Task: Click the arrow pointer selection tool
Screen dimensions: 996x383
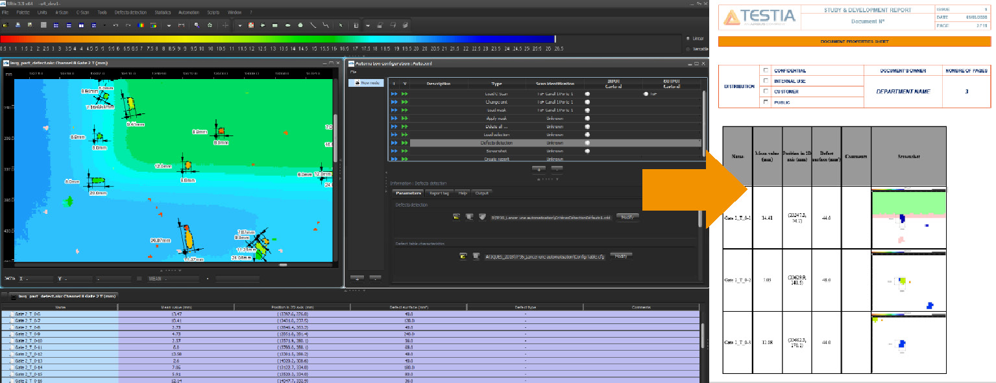Action: [340, 25]
